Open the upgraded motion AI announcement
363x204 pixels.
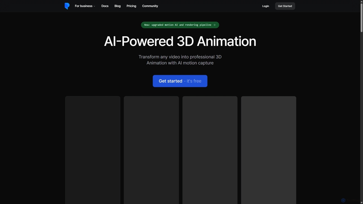click(180, 25)
